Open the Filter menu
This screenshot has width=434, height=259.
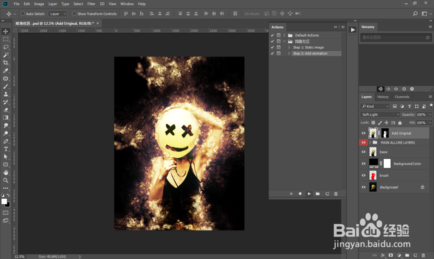[x=91, y=4]
